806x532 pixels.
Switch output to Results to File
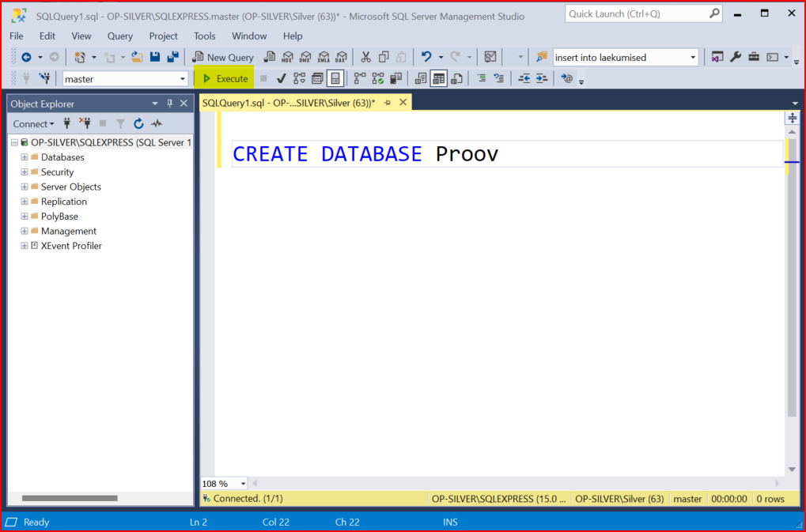coord(456,78)
